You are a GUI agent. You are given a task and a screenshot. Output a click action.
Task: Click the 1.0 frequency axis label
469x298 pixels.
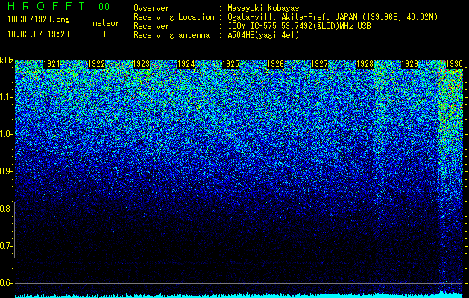6,135
